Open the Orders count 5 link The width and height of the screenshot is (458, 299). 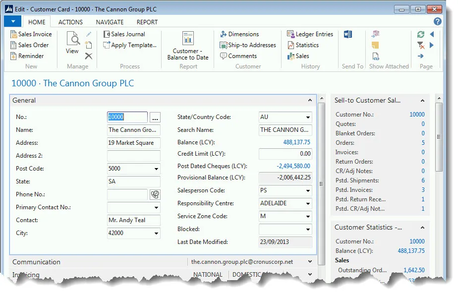click(423, 143)
